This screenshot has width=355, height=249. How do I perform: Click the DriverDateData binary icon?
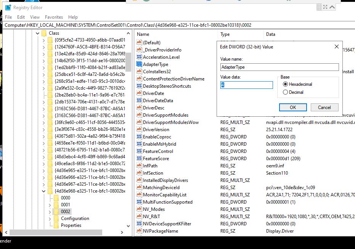coord(139,100)
